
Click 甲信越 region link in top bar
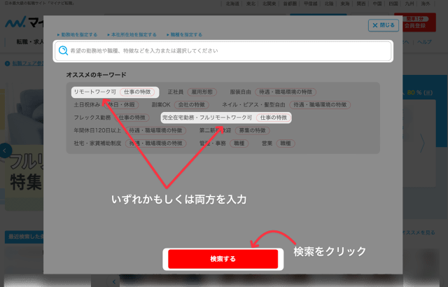tap(311, 3)
